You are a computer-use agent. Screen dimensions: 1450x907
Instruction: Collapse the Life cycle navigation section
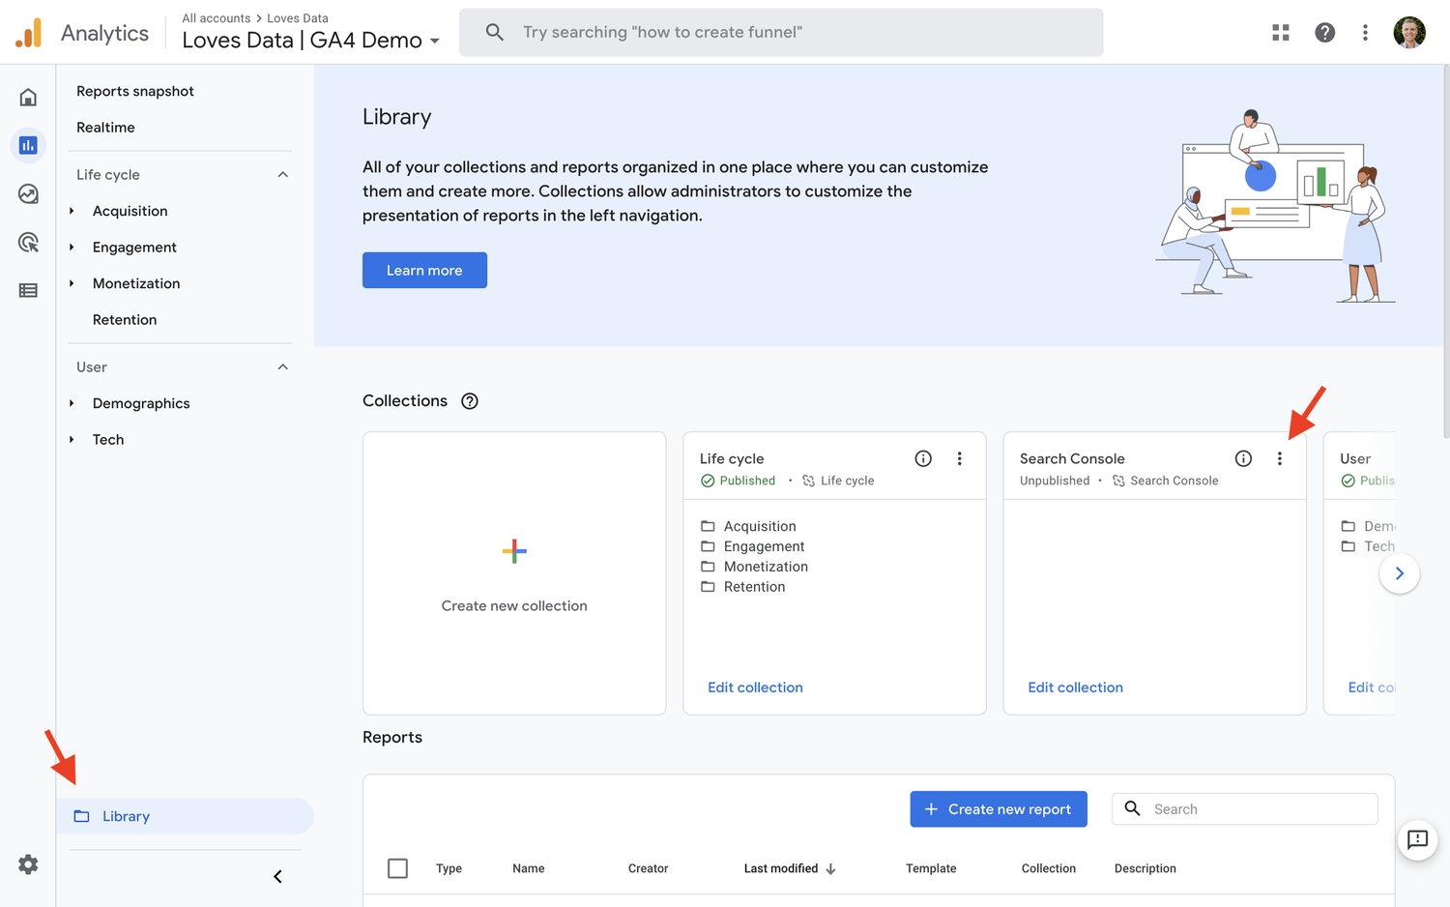click(x=282, y=174)
